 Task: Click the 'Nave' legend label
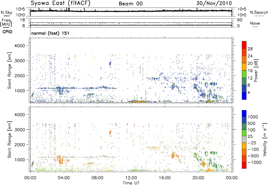255,23
